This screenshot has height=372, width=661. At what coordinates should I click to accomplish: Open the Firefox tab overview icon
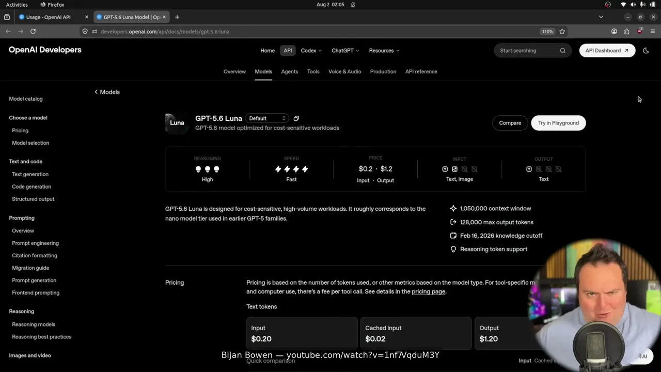point(7,17)
